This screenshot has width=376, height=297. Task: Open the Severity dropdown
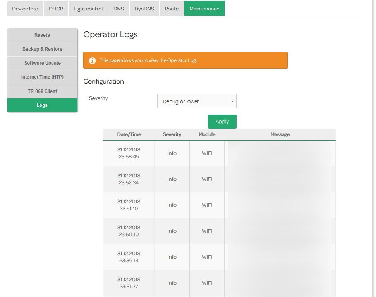(x=197, y=101)
